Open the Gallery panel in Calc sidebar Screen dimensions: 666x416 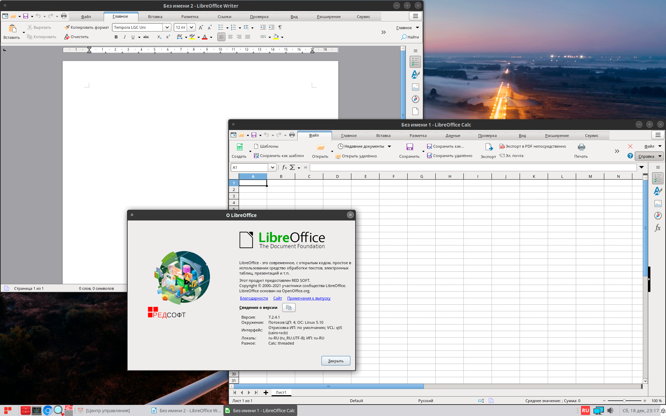coord(658,203)
